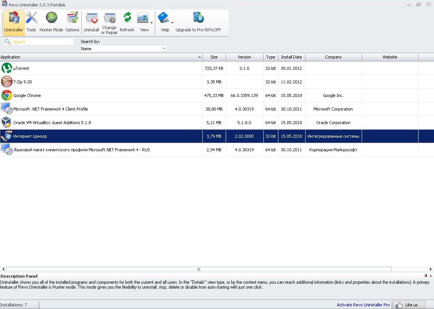Click version cell 5.1.8.0
Image resolution: width=434 pixels, height=309 pixels.
click(244, 123)
